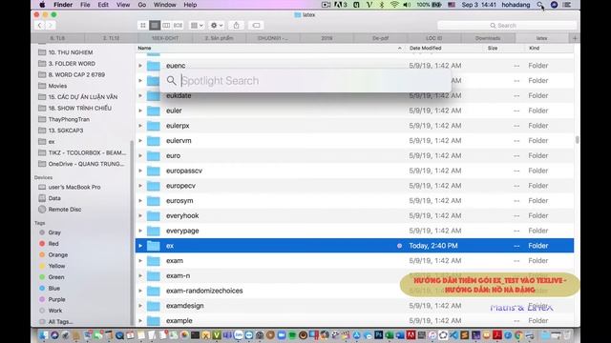This screenshot has height=343, width=611.
Task: Filter by the Green tag
Action: [x=56, y=277]
